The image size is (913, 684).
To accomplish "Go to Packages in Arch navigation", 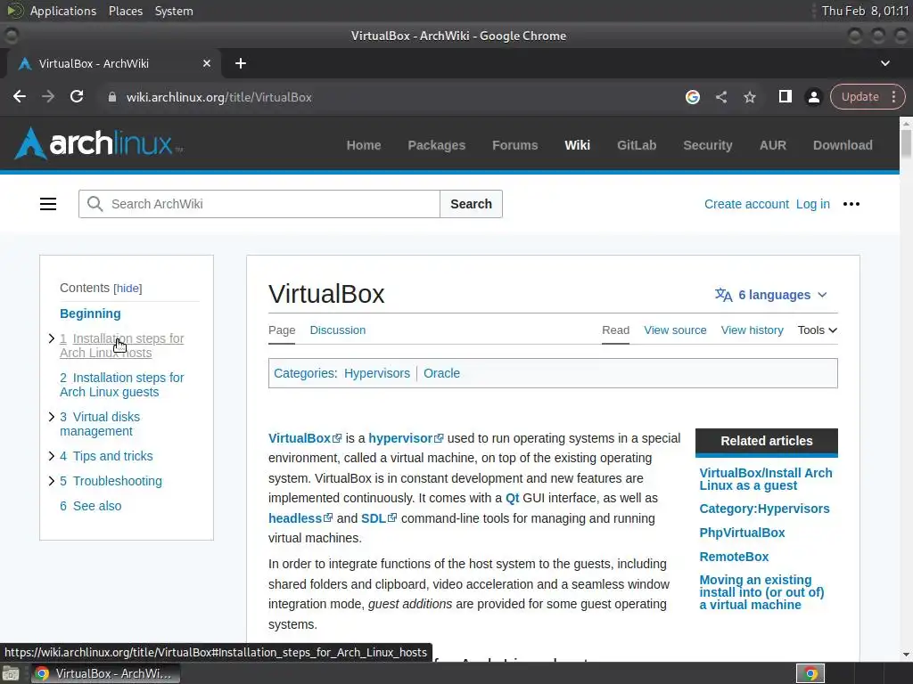I will (437, 145).
